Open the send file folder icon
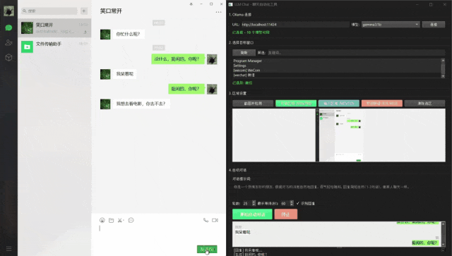Image resolution: width=452 pixels, height=256 pixels. click(x=112, y=220)
